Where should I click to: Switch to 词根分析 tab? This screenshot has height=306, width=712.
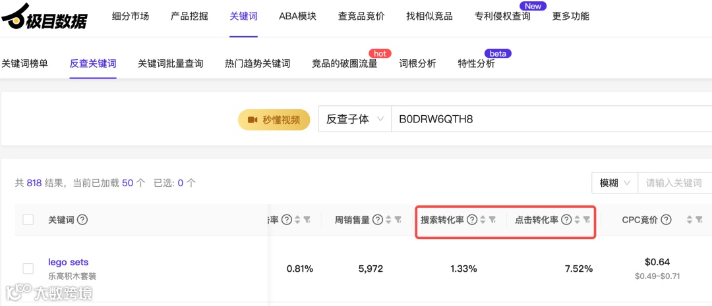click(417, 63)
